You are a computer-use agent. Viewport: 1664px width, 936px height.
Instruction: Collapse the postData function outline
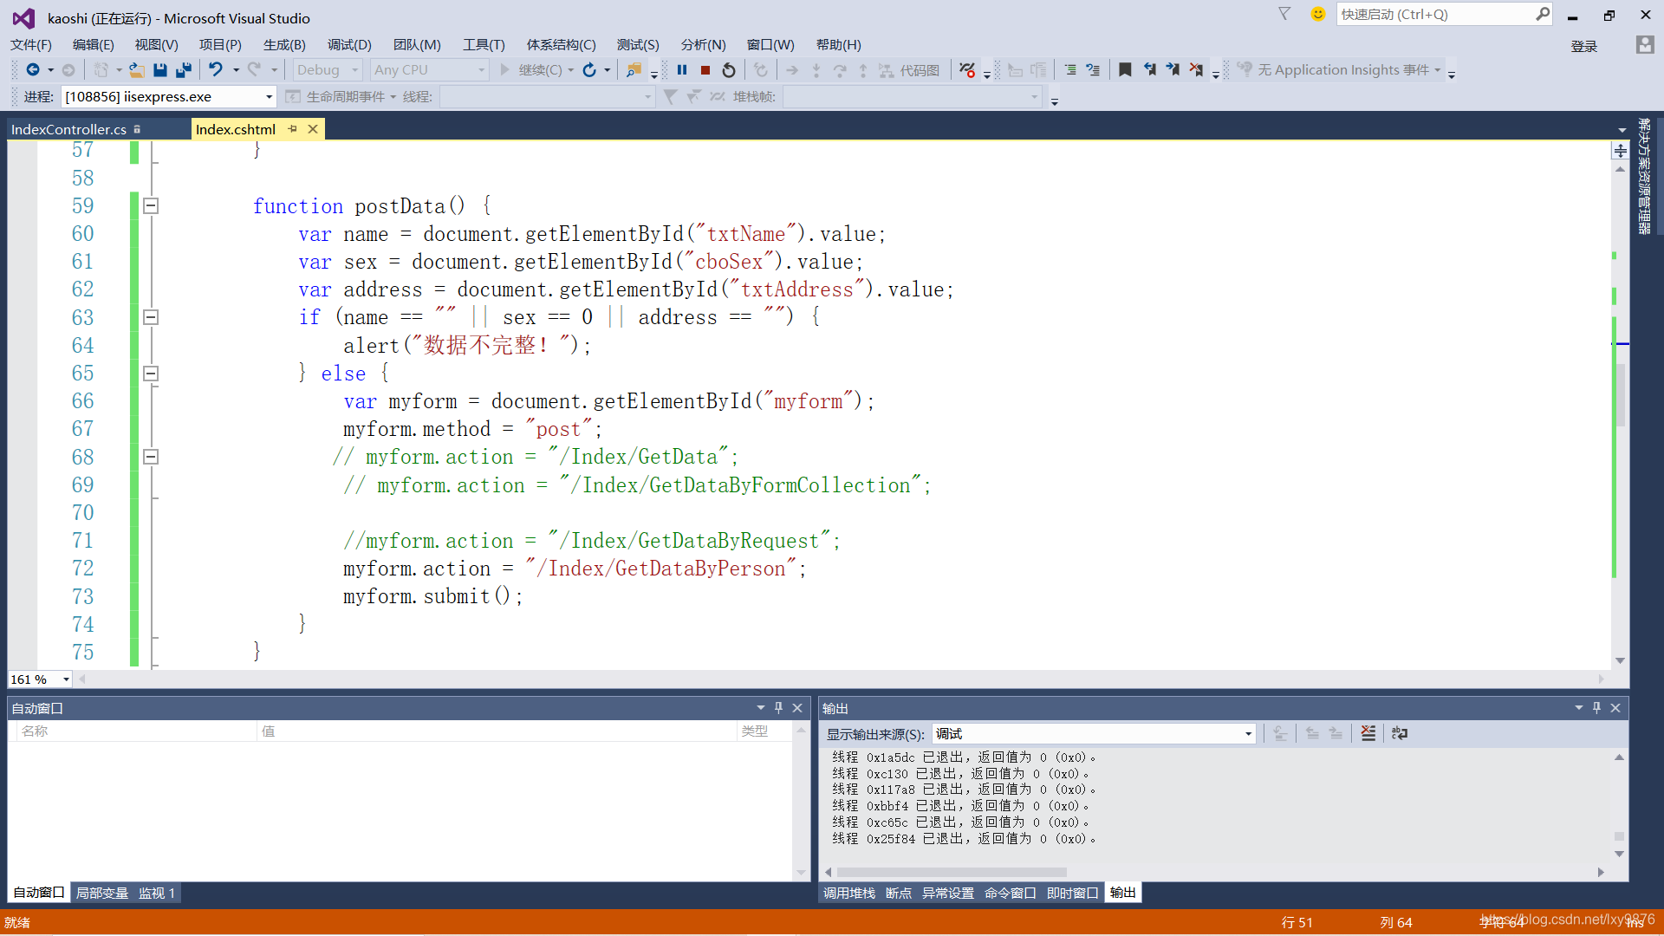tap(151, 206)
